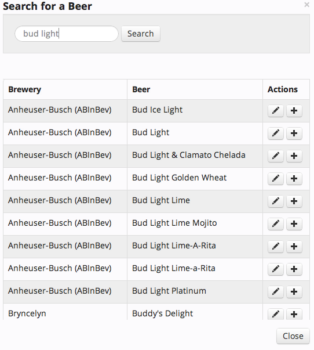
Task: Add Bud Ice Light with plus icon
Action: tap(294, 111)
